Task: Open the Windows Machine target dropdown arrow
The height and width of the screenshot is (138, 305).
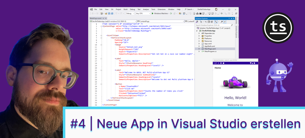Action: pos(169,13)
